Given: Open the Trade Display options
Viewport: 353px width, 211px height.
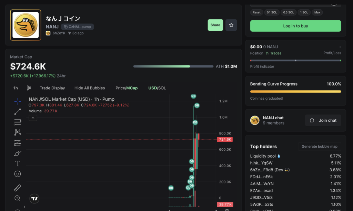Looking at the screenshot, I should [x=52, y=88].
